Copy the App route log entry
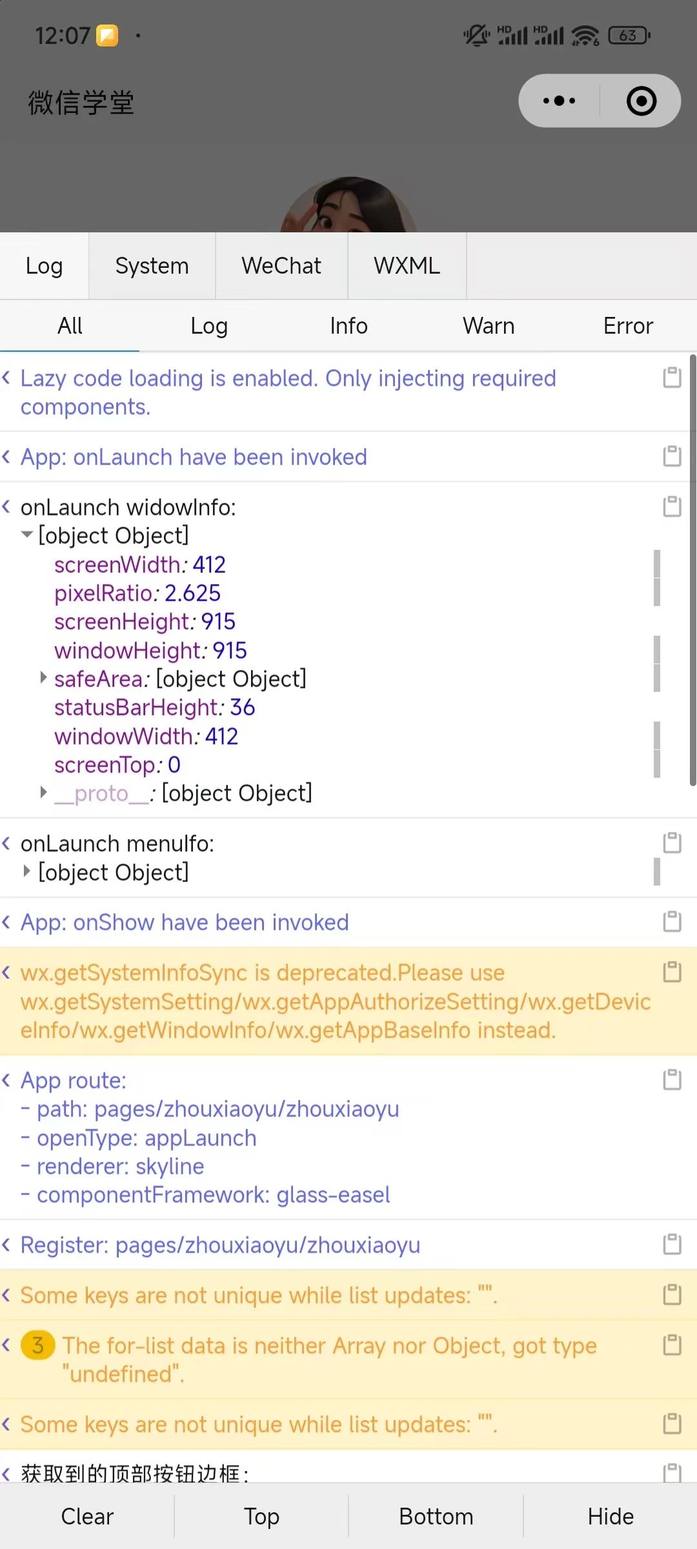 coord(672,1080)
